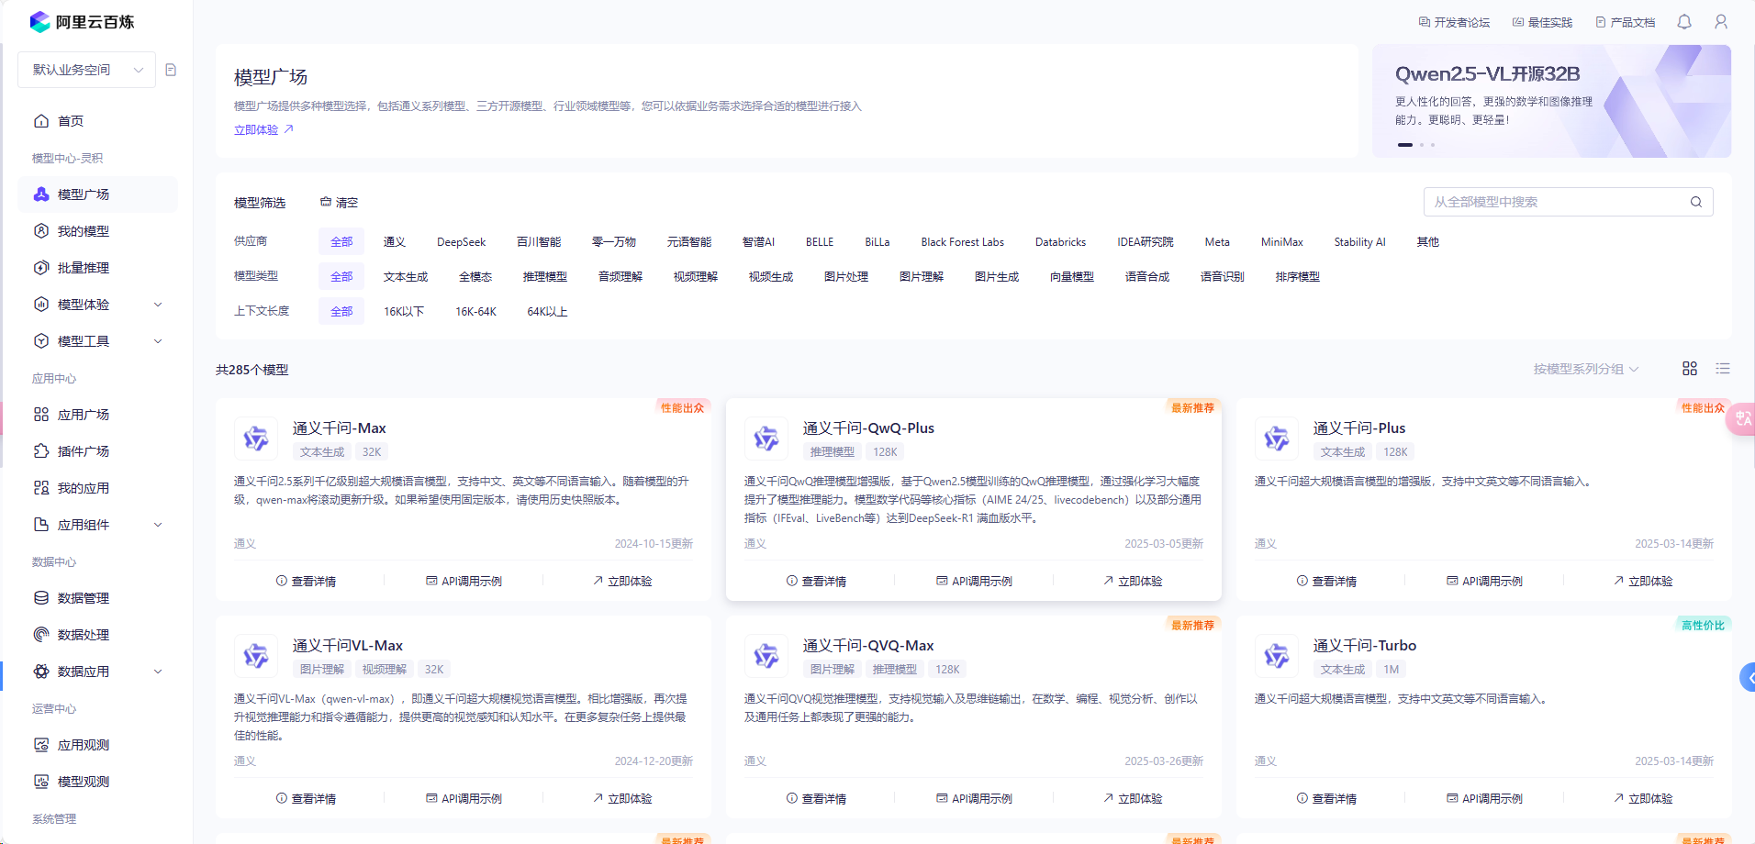Open 通义千问-QwQ-Plus model title
1755x844 pixels.
pyautogui.click(x=868, y=428)
